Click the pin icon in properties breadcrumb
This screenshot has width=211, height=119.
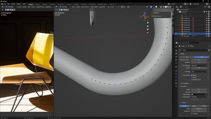click(x=209, y=46)
